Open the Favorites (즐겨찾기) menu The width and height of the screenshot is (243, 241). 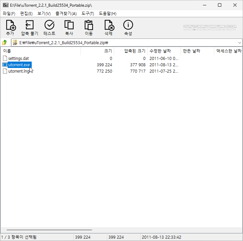pyautogui.click(x=66, y=14)
